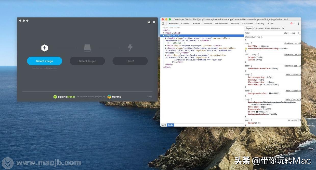316x170 pixels.
Task: Click the styles Filter input field
Action: click(263, 33)
